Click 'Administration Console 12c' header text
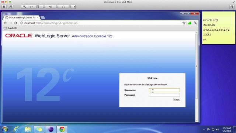Screen dimensions: 236x133 (92, 36)
